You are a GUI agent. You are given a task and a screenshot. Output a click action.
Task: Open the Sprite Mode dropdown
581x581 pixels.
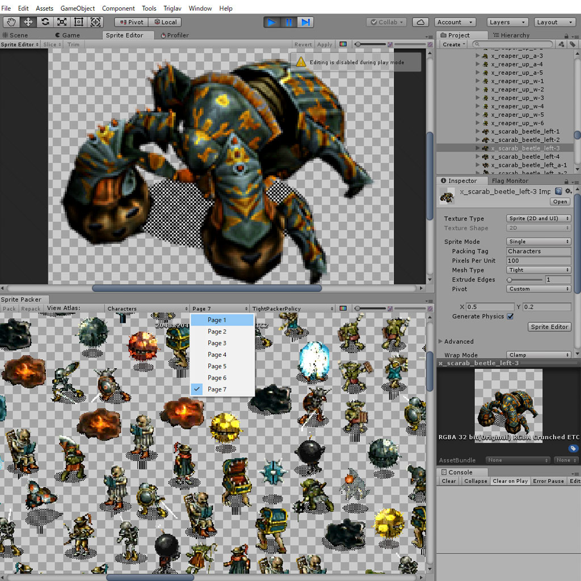click(x=538, y=241)
